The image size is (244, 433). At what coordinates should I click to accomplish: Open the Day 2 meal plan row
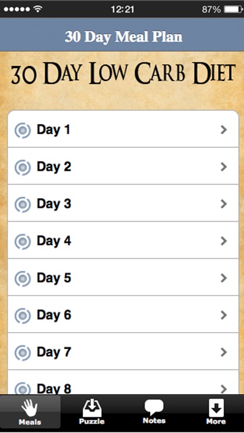(x=123, y=166)
